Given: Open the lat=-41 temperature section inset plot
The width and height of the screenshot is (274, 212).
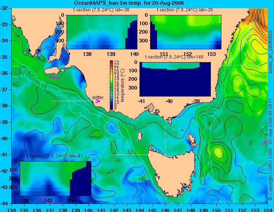Looking at the screenshot, I should (x=56, y=178).
